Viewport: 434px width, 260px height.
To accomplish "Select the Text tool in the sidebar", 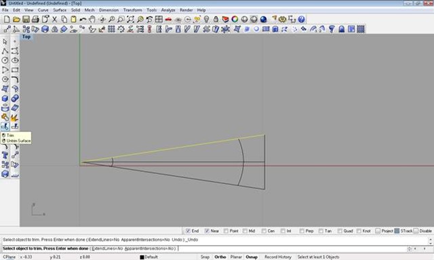I will pyautogui.click(x=5, y=155).
